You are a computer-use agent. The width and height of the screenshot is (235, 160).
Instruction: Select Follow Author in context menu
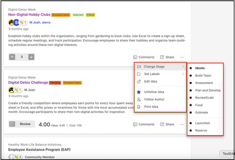154,100
